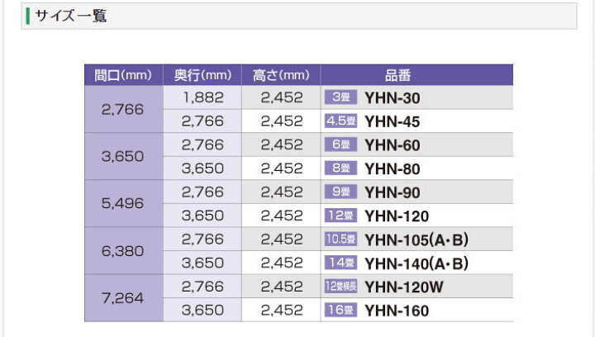Click the 2,766 cell in the 間口 column
Viewport: 595px width, 337px height.
pyautogui.click(x=122, y=110)
